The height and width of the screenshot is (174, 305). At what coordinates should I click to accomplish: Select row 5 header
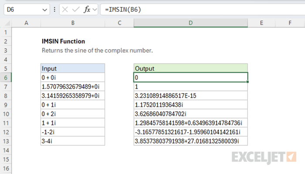pos(6,69)
